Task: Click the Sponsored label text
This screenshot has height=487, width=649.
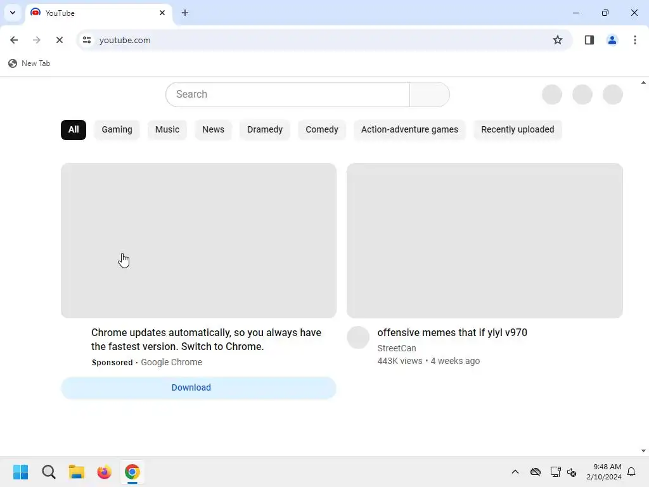Action: click(x=112, y=362)
